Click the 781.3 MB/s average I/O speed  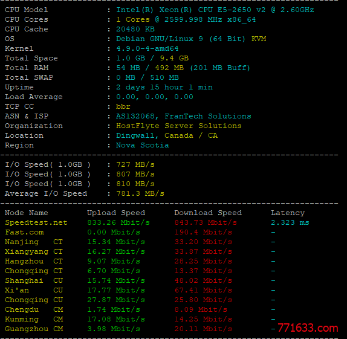140,193
